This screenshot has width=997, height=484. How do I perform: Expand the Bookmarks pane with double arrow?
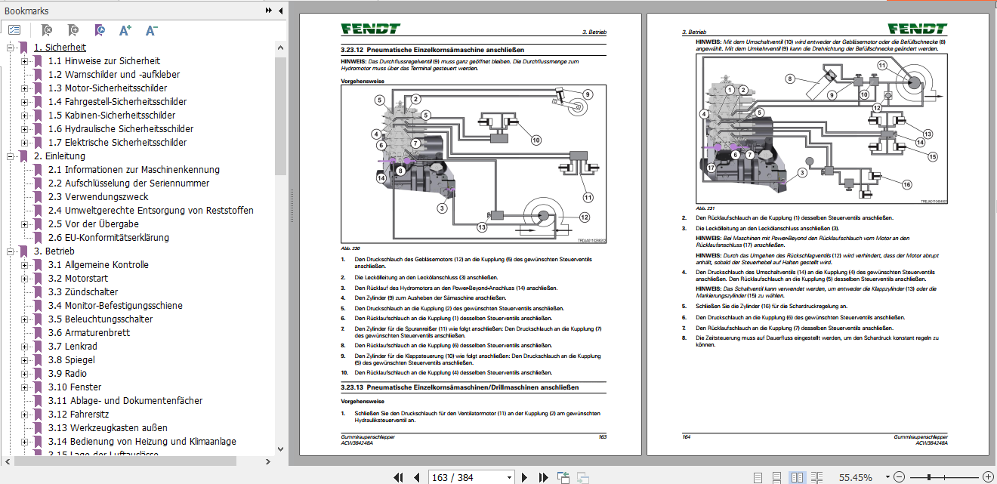(x=269, y=11)
